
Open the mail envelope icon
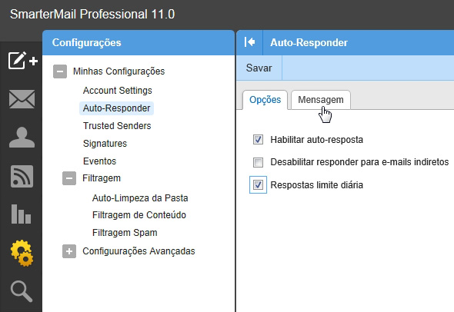(22, 99)
